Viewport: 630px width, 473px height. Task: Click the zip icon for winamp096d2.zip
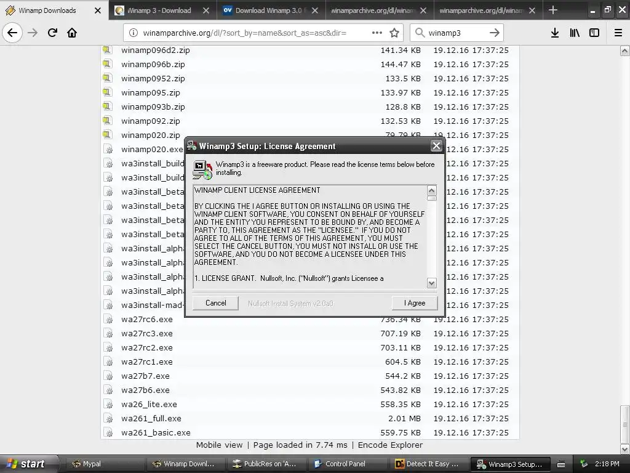pos(107,50)
